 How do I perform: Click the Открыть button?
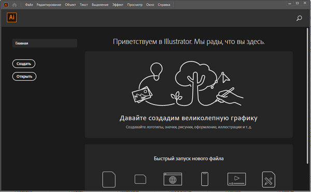tap(24, 77)
